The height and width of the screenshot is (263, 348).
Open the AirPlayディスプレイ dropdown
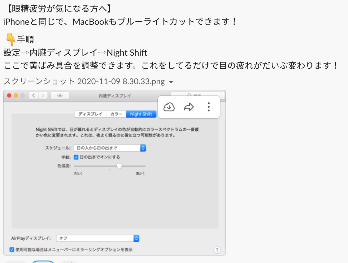click(98, 238)
